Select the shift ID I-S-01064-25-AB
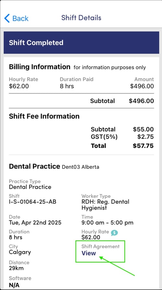Screen dimensions: 162x290 [x=32, y=201]
